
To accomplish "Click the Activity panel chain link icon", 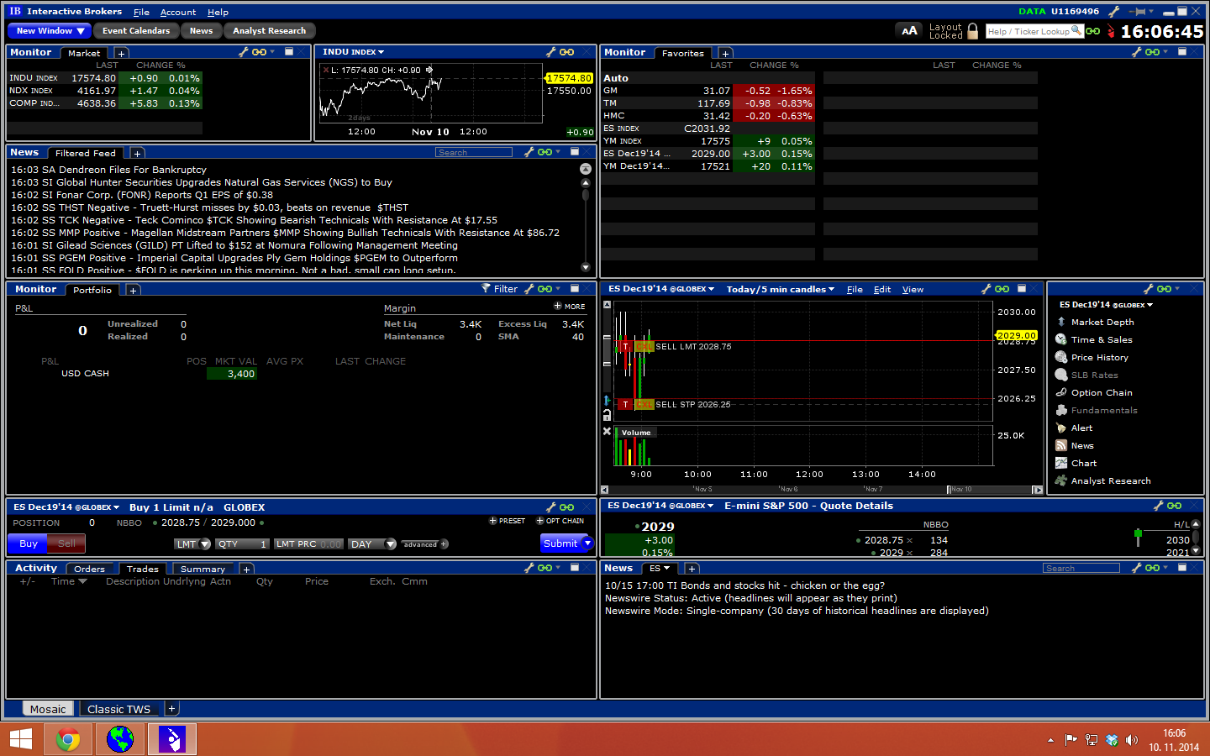I will [x=544, y=568].
